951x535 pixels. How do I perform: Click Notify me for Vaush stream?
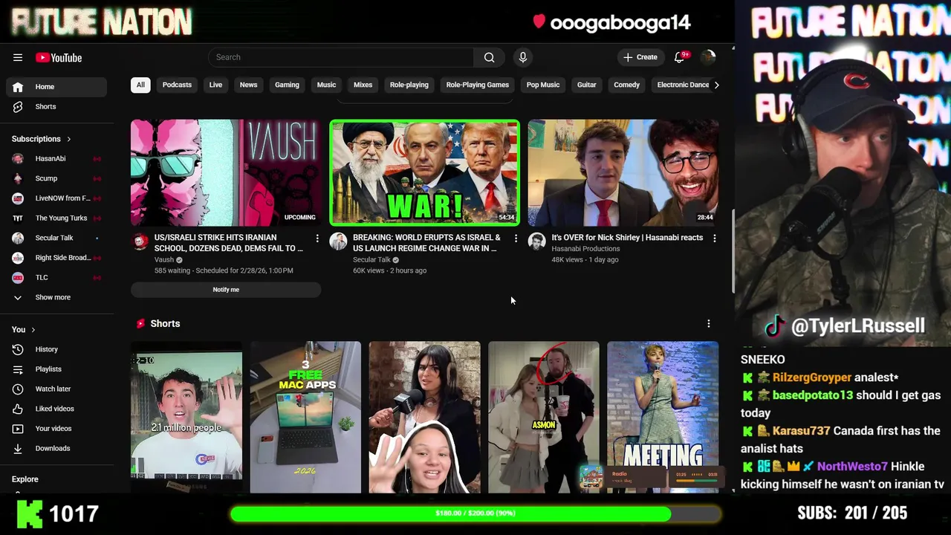click(x=226, y=290)
